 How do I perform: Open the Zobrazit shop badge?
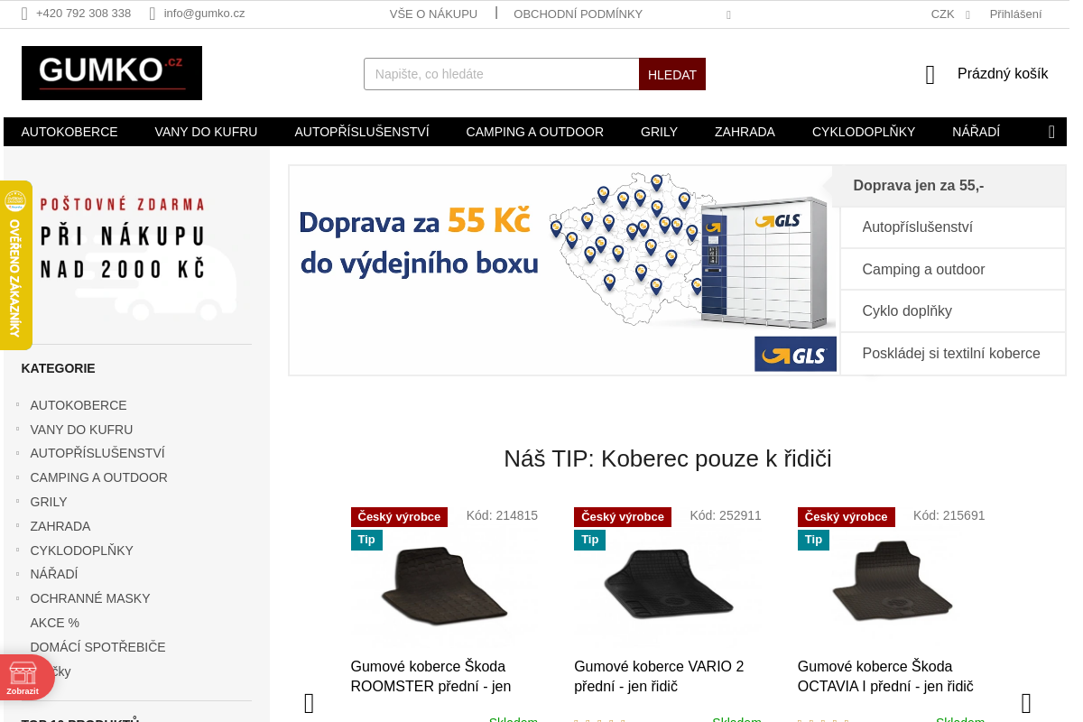click(23, 677)
